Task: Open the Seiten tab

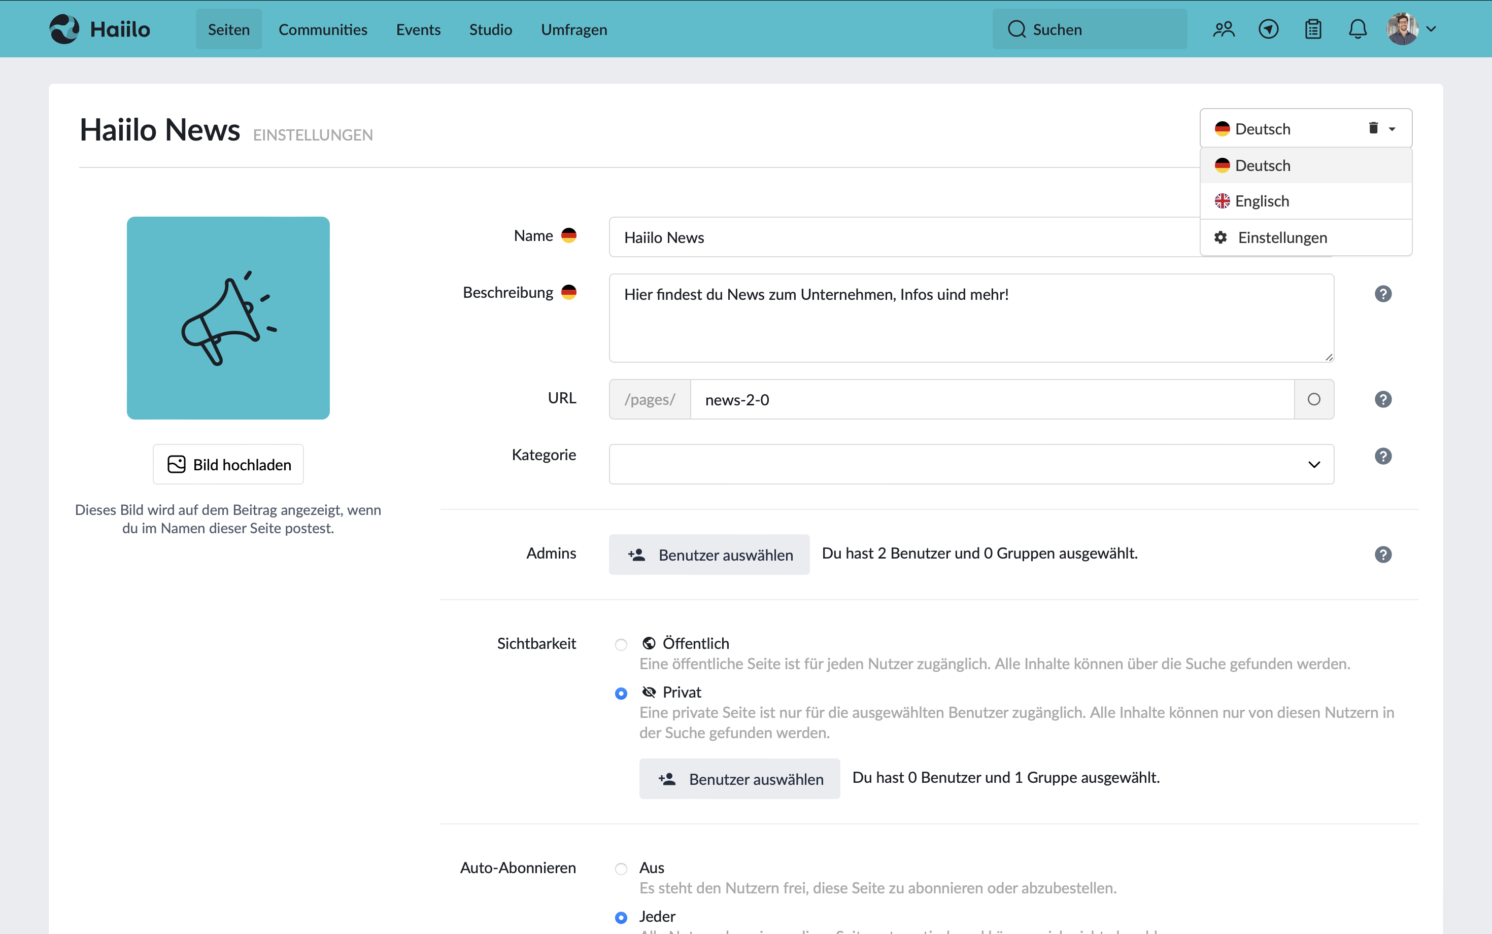Action: (x=228, y=29)
